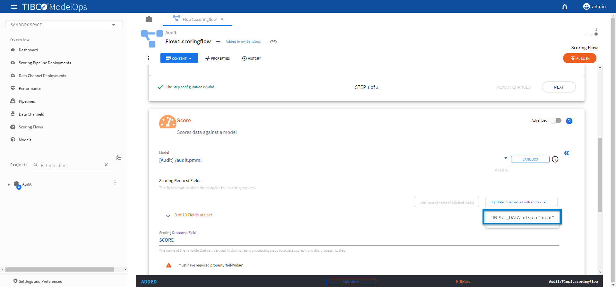This screenshot has height=287, width=616.
Task: Open Scoring Pipeline Deployments
Action: click(x=45, y=63)
